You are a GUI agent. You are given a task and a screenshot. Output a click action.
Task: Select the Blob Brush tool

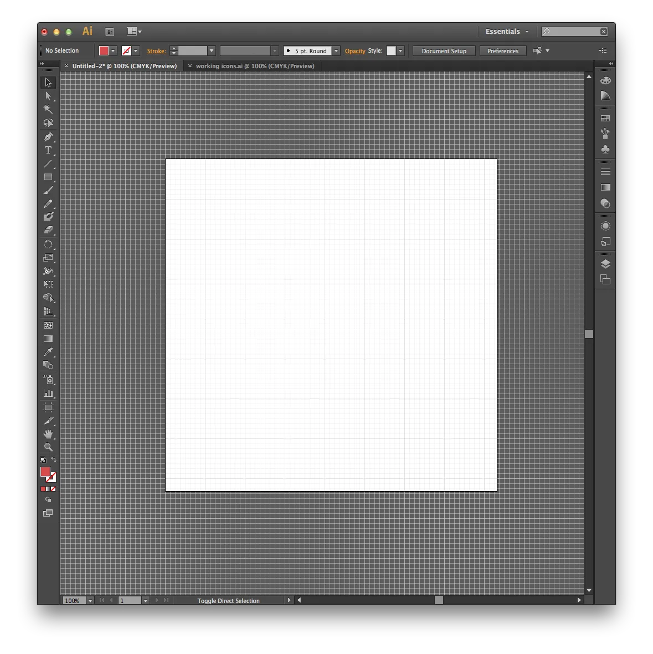click(48, 217)
